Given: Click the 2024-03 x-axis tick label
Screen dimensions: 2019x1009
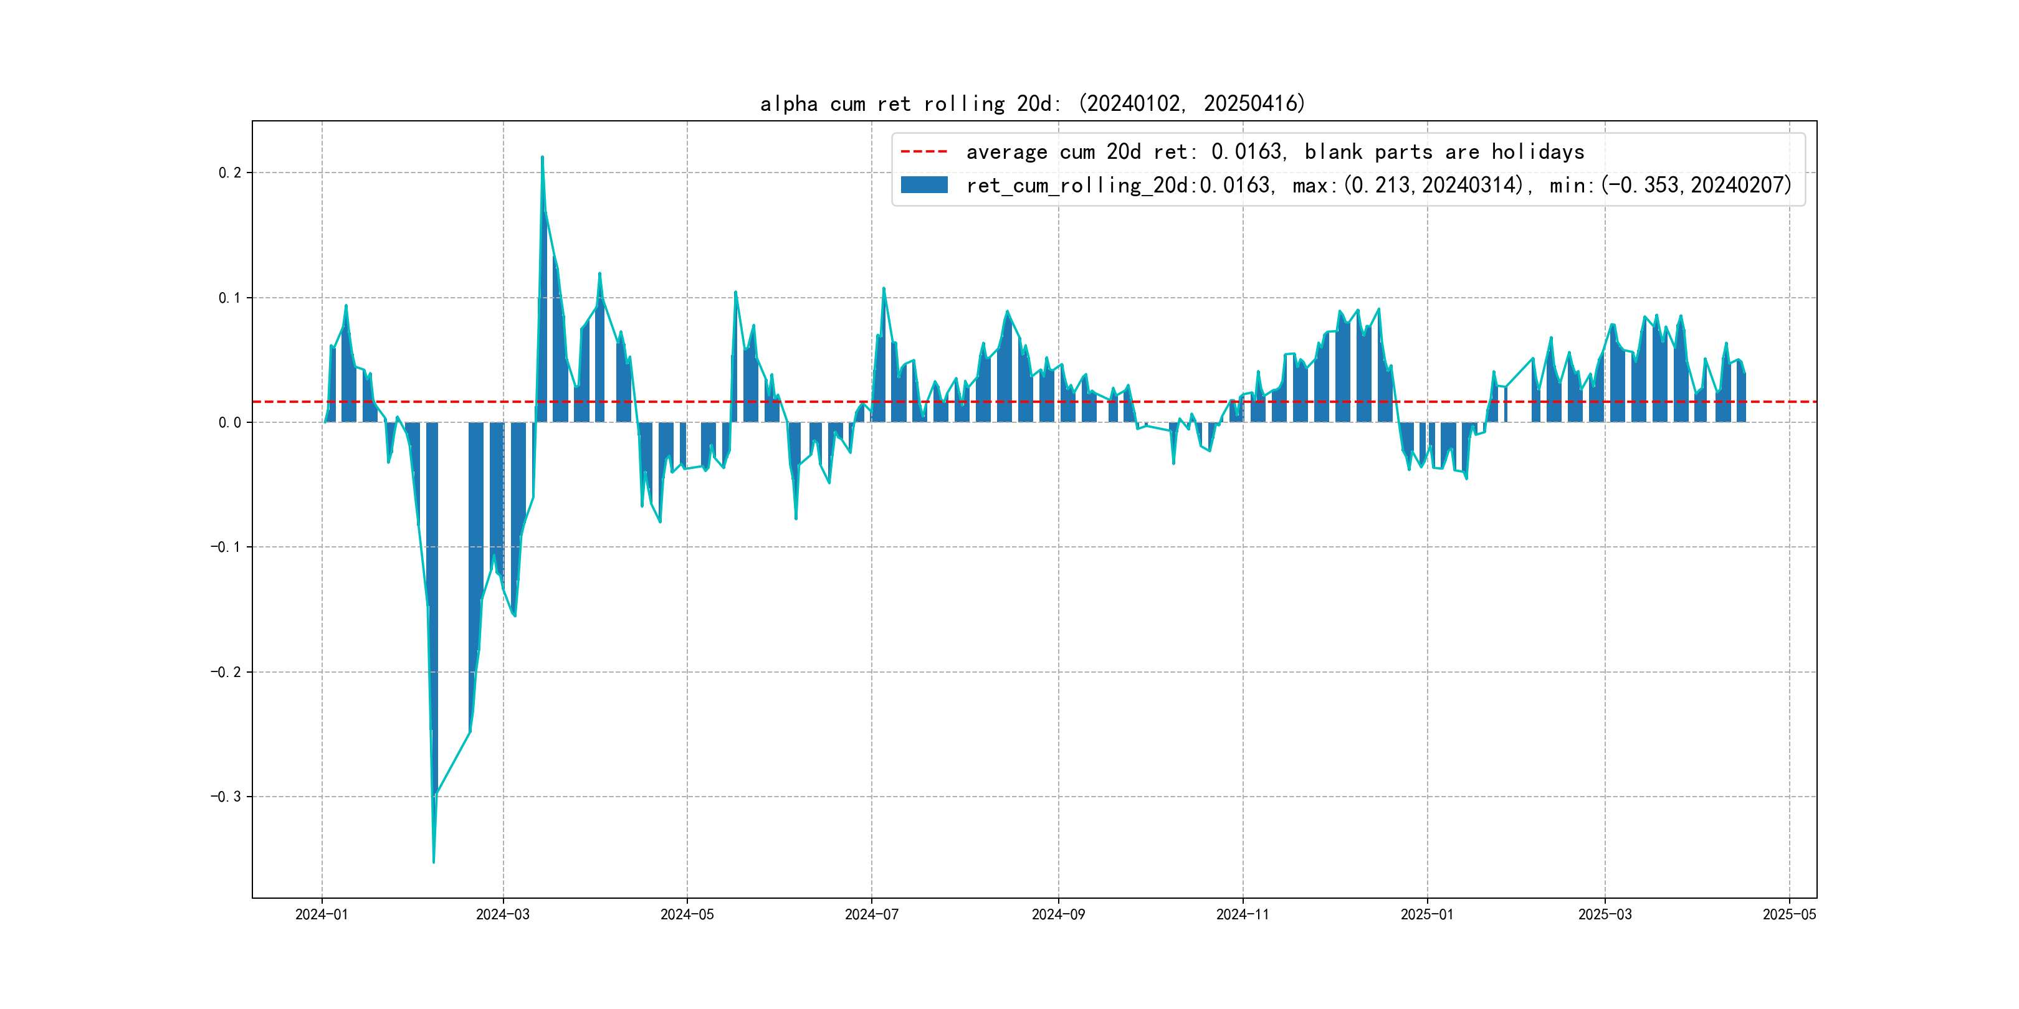Looking at the screenshot, I should click(x=502, y=914).
